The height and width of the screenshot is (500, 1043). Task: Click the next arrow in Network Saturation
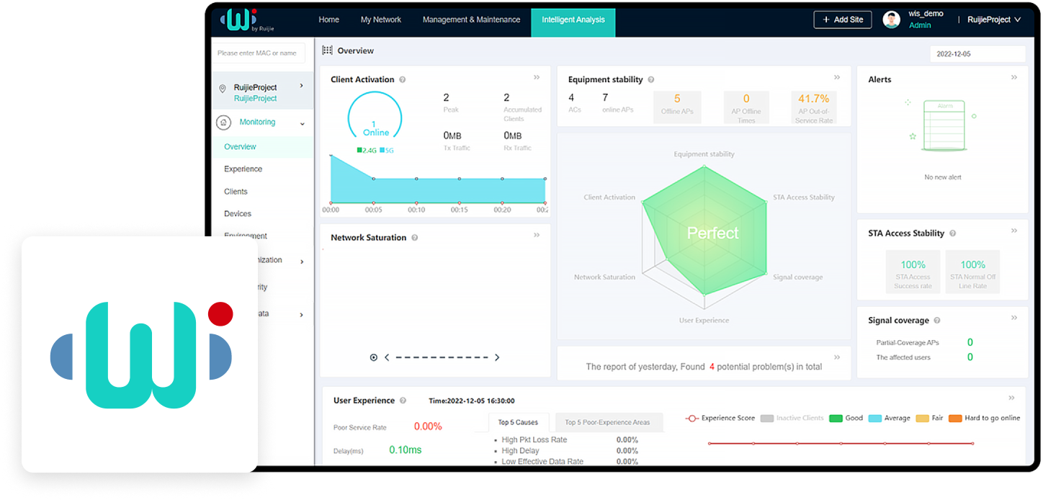[497, 357]
